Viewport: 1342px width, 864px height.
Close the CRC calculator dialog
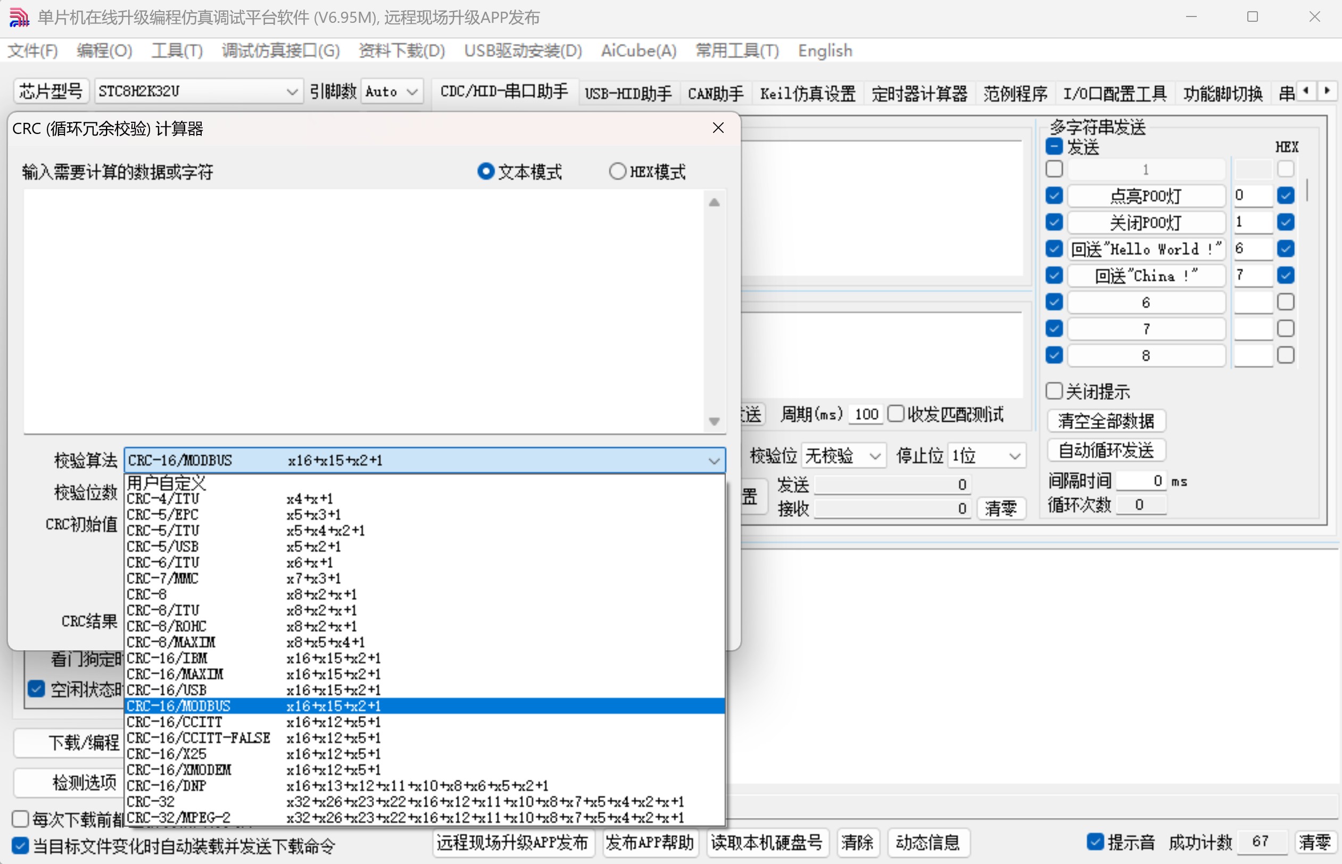pos(718,128)
